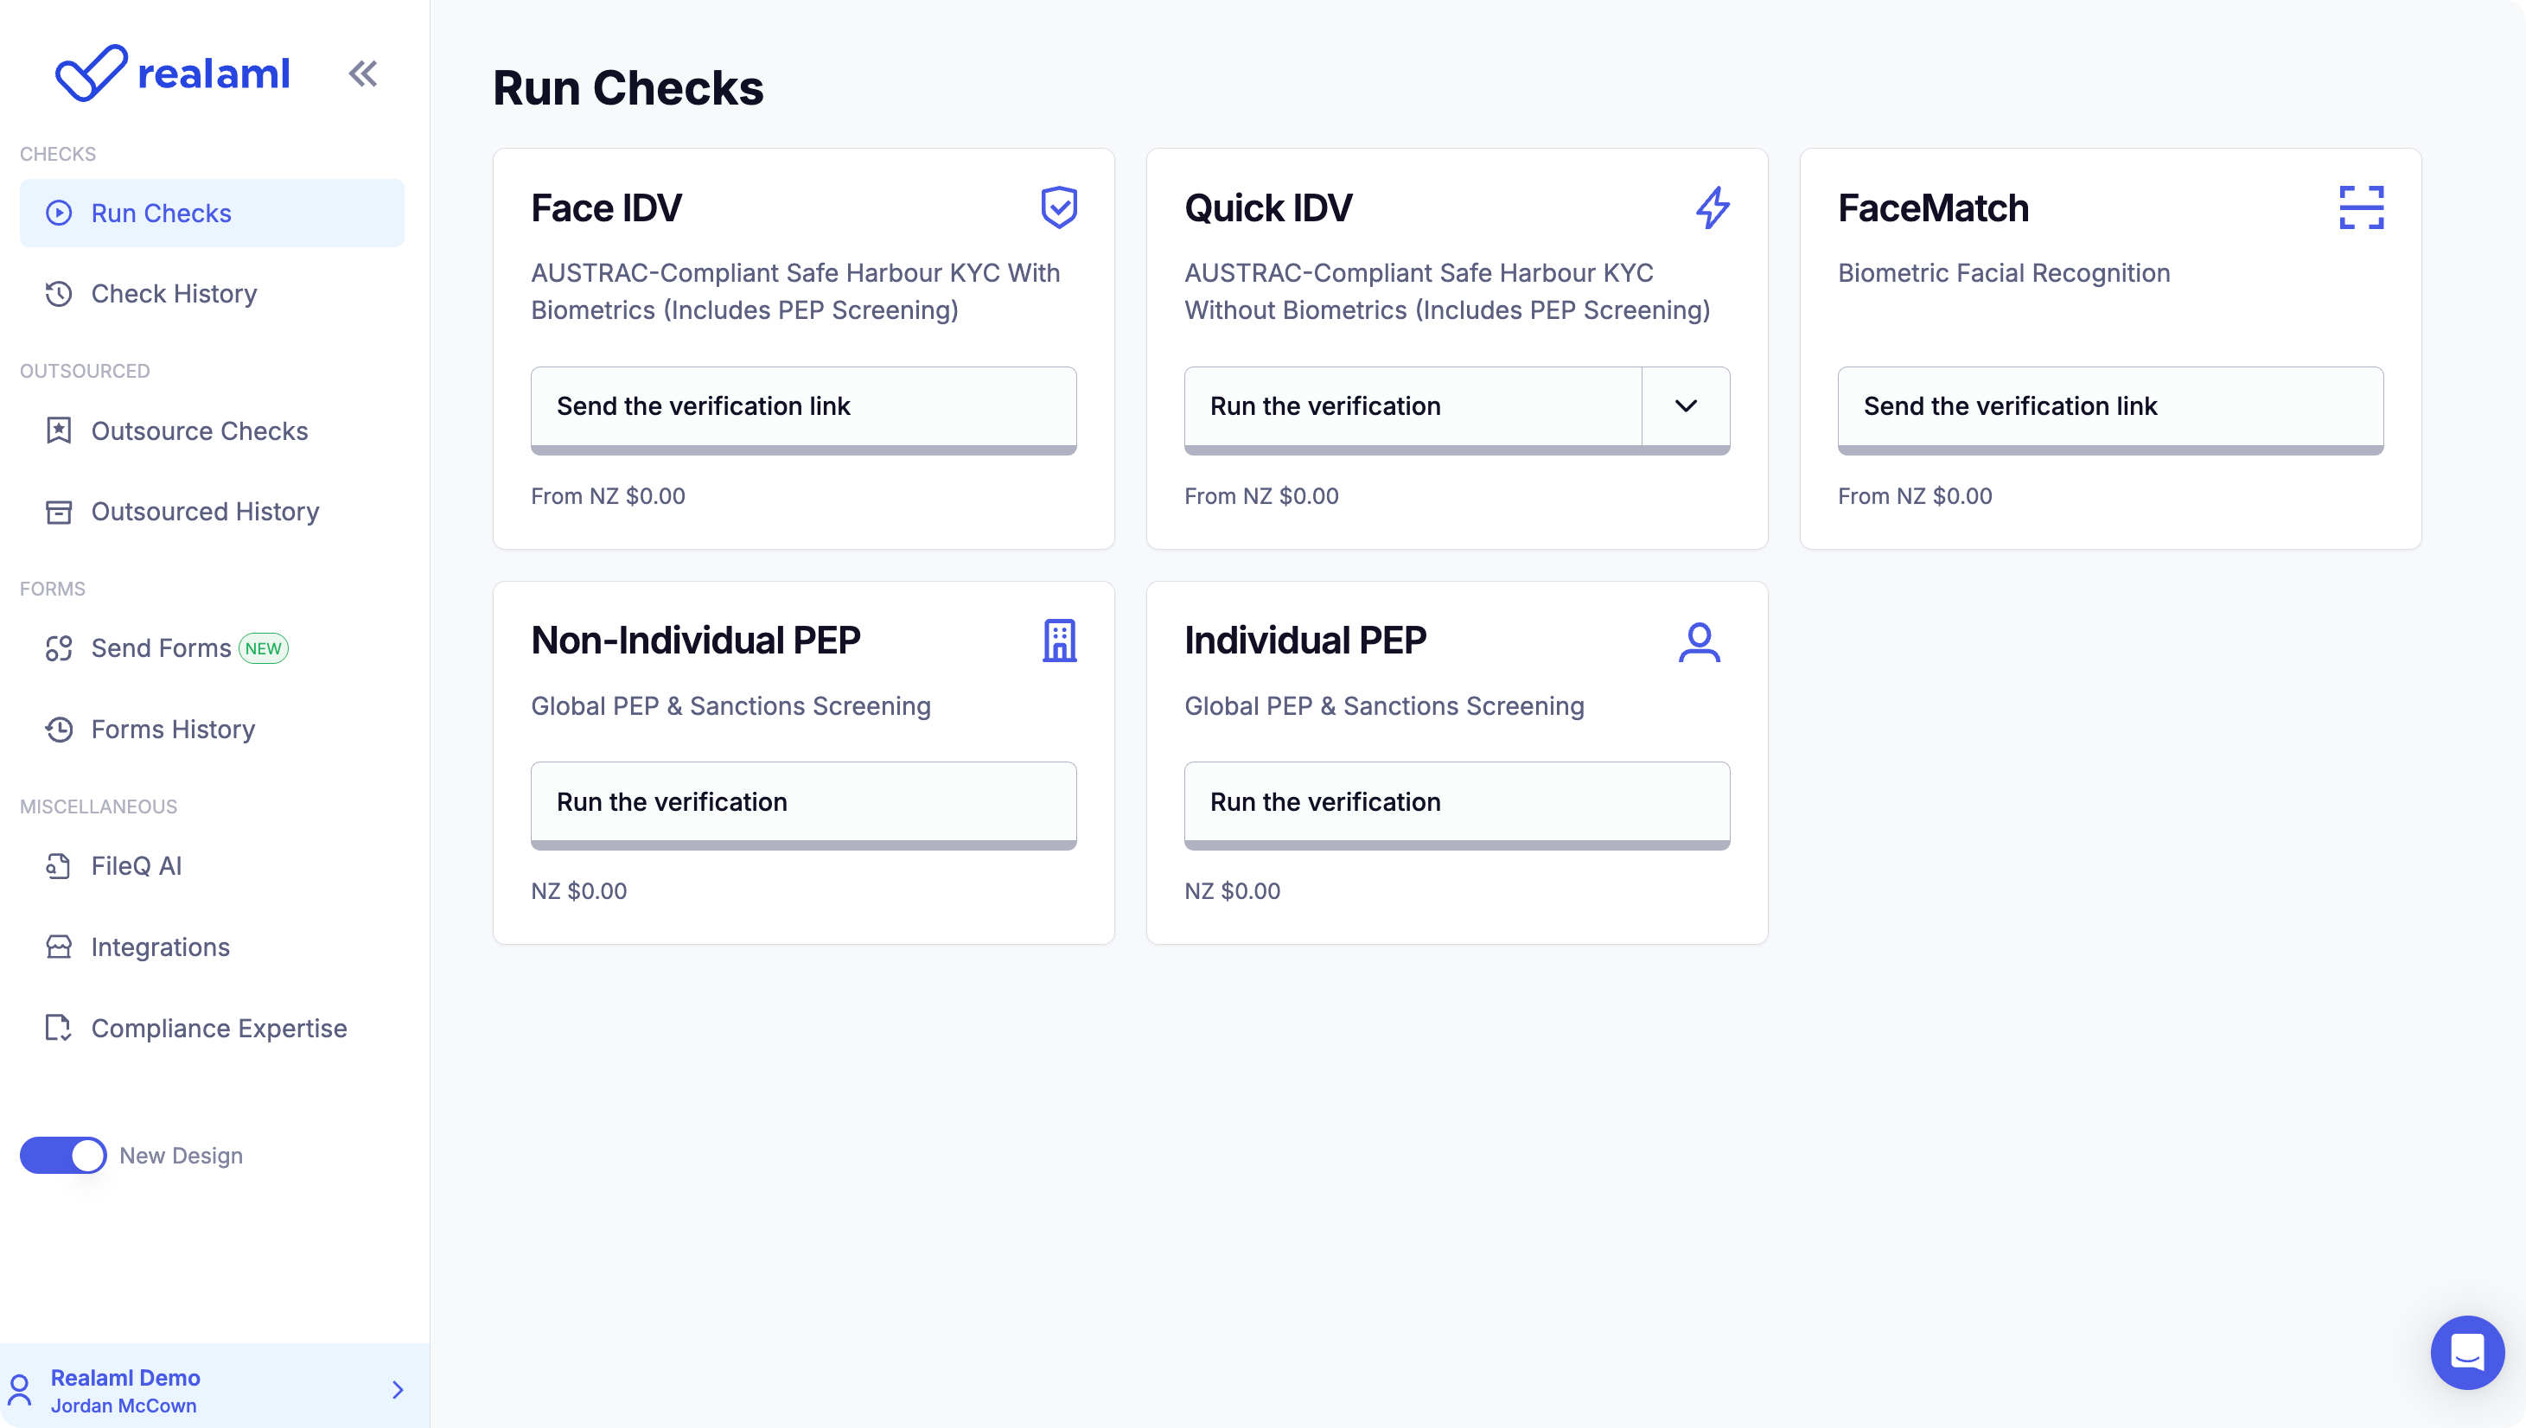Open FileQ AI from sidebar

tap(137, 866)
